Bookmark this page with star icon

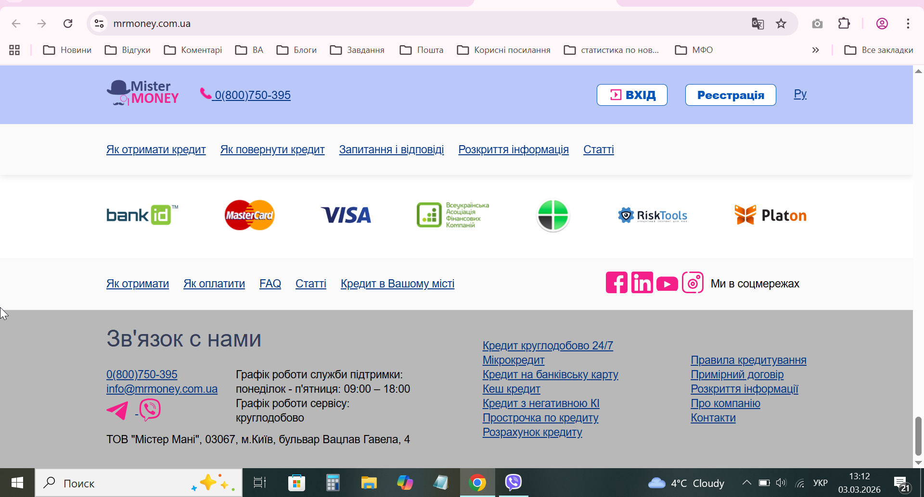click(781, 24)
